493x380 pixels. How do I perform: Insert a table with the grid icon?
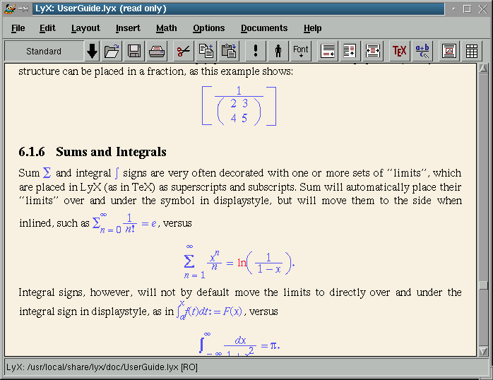472,51
